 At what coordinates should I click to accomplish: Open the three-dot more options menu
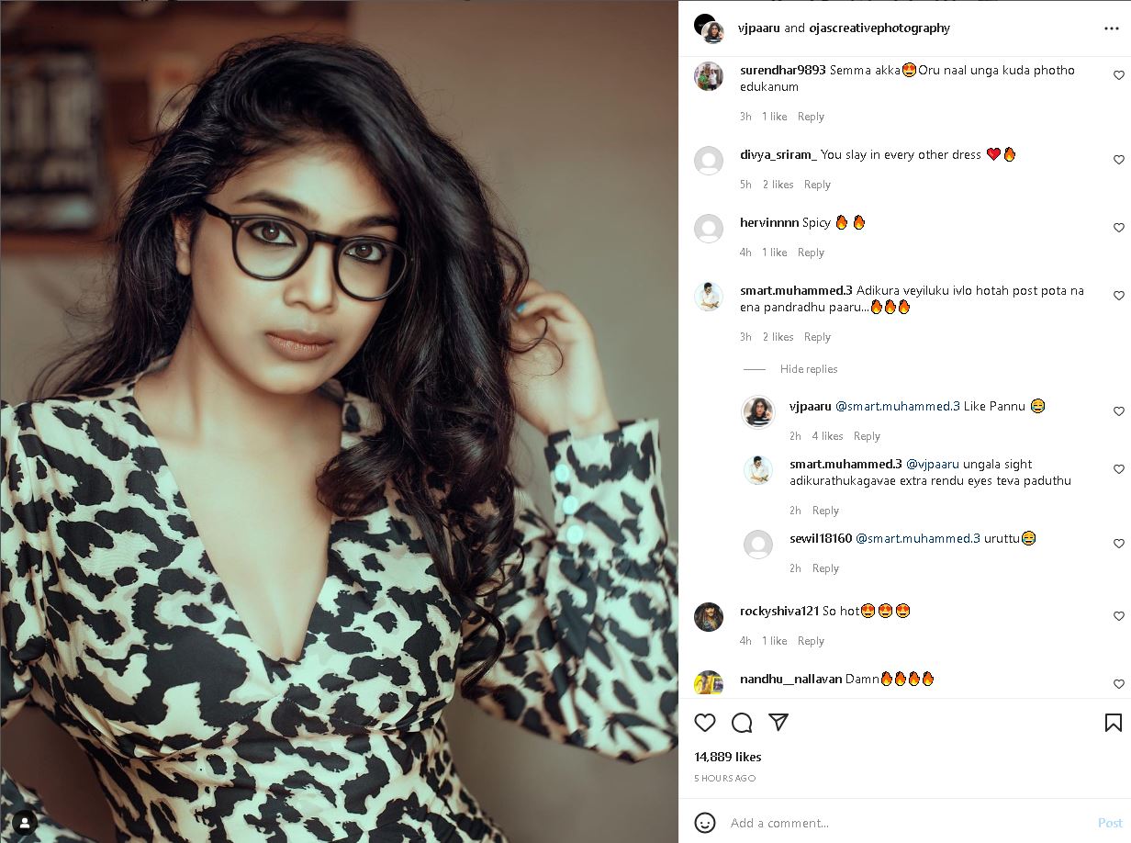pyautogui.click(x=1111, y=28)
